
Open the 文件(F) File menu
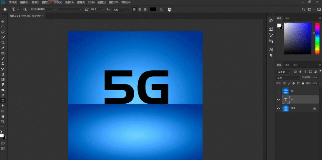[x=13, y=2]
